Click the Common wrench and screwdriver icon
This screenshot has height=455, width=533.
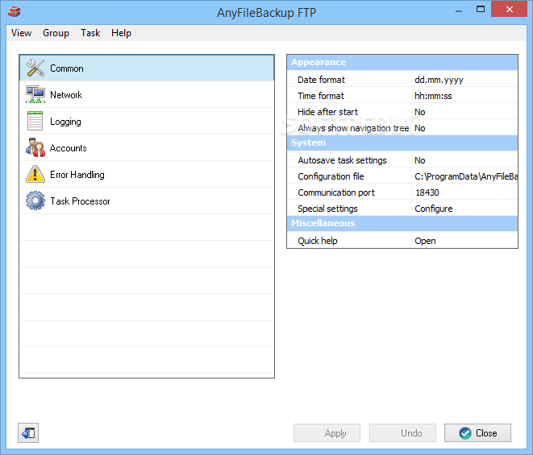(x=35, y=68)
